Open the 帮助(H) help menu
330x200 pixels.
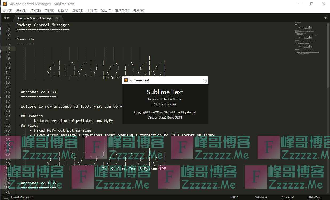point(139,10)
